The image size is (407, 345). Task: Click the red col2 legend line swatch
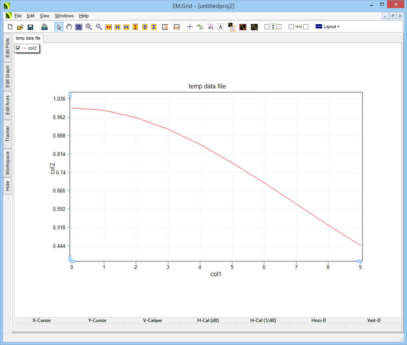tap(24, 48)
